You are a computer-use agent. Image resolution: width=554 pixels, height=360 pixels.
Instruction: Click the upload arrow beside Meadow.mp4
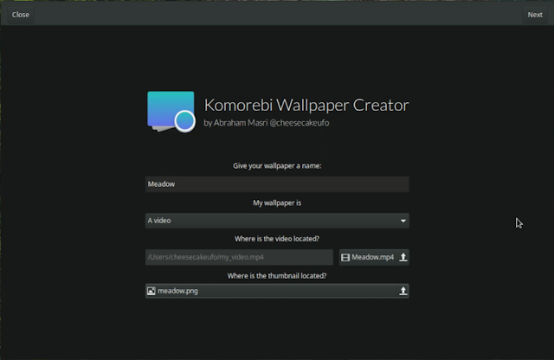403,257
